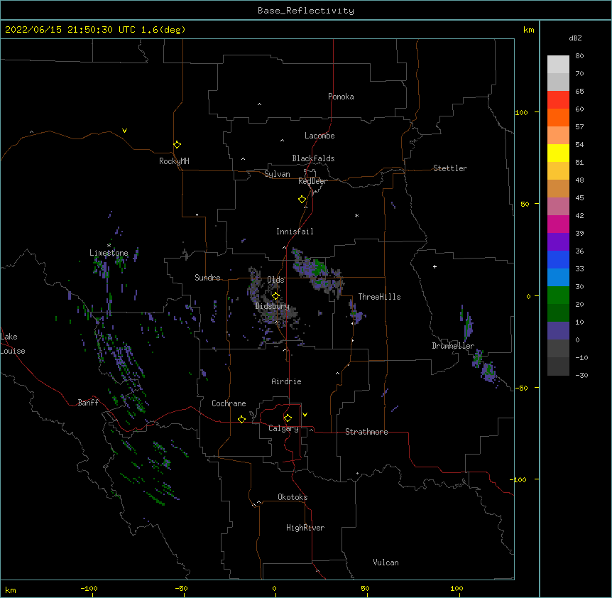The image size is (612, 598).
Task: Select the Sundre label
Action: click(207, 278)
